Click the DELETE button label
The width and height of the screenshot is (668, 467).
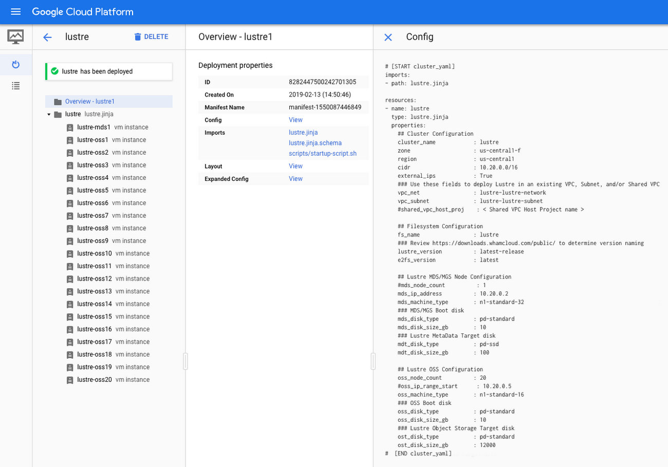(x=156, y=37)
